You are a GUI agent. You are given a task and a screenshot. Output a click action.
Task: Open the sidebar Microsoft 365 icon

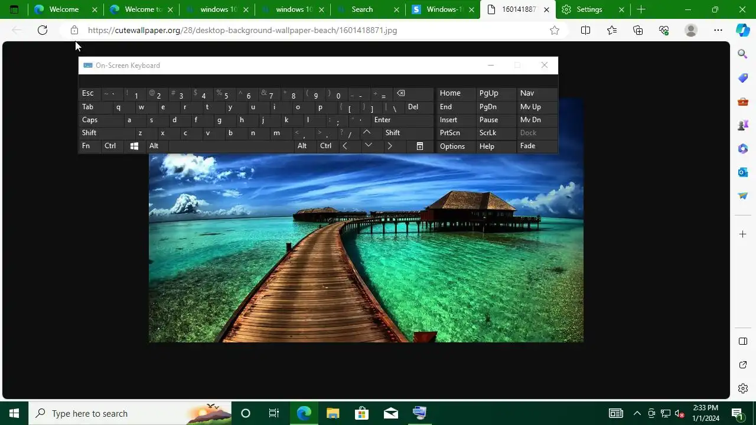coord(743,149)
